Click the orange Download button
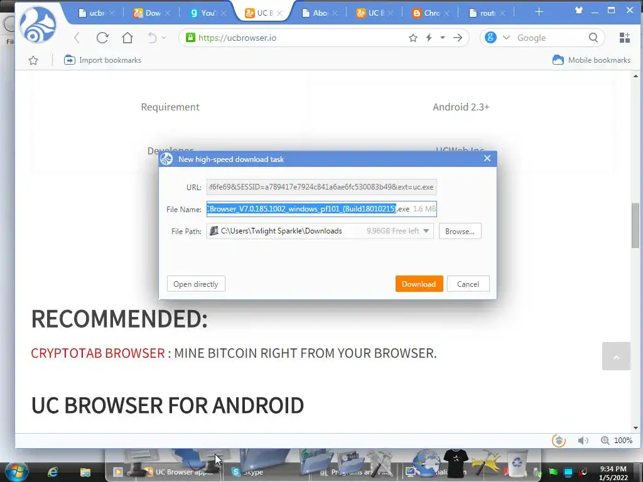This screenshot has height=482, width=643. click(x=419, y=284)
